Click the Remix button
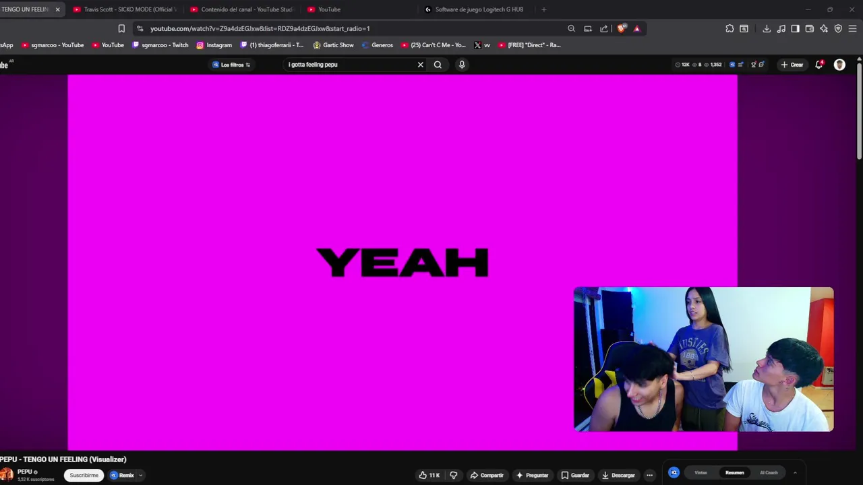This screenshot has height=485, width=863. click(122, 476)
